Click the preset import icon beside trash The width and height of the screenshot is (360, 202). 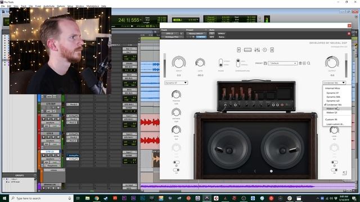304,63
